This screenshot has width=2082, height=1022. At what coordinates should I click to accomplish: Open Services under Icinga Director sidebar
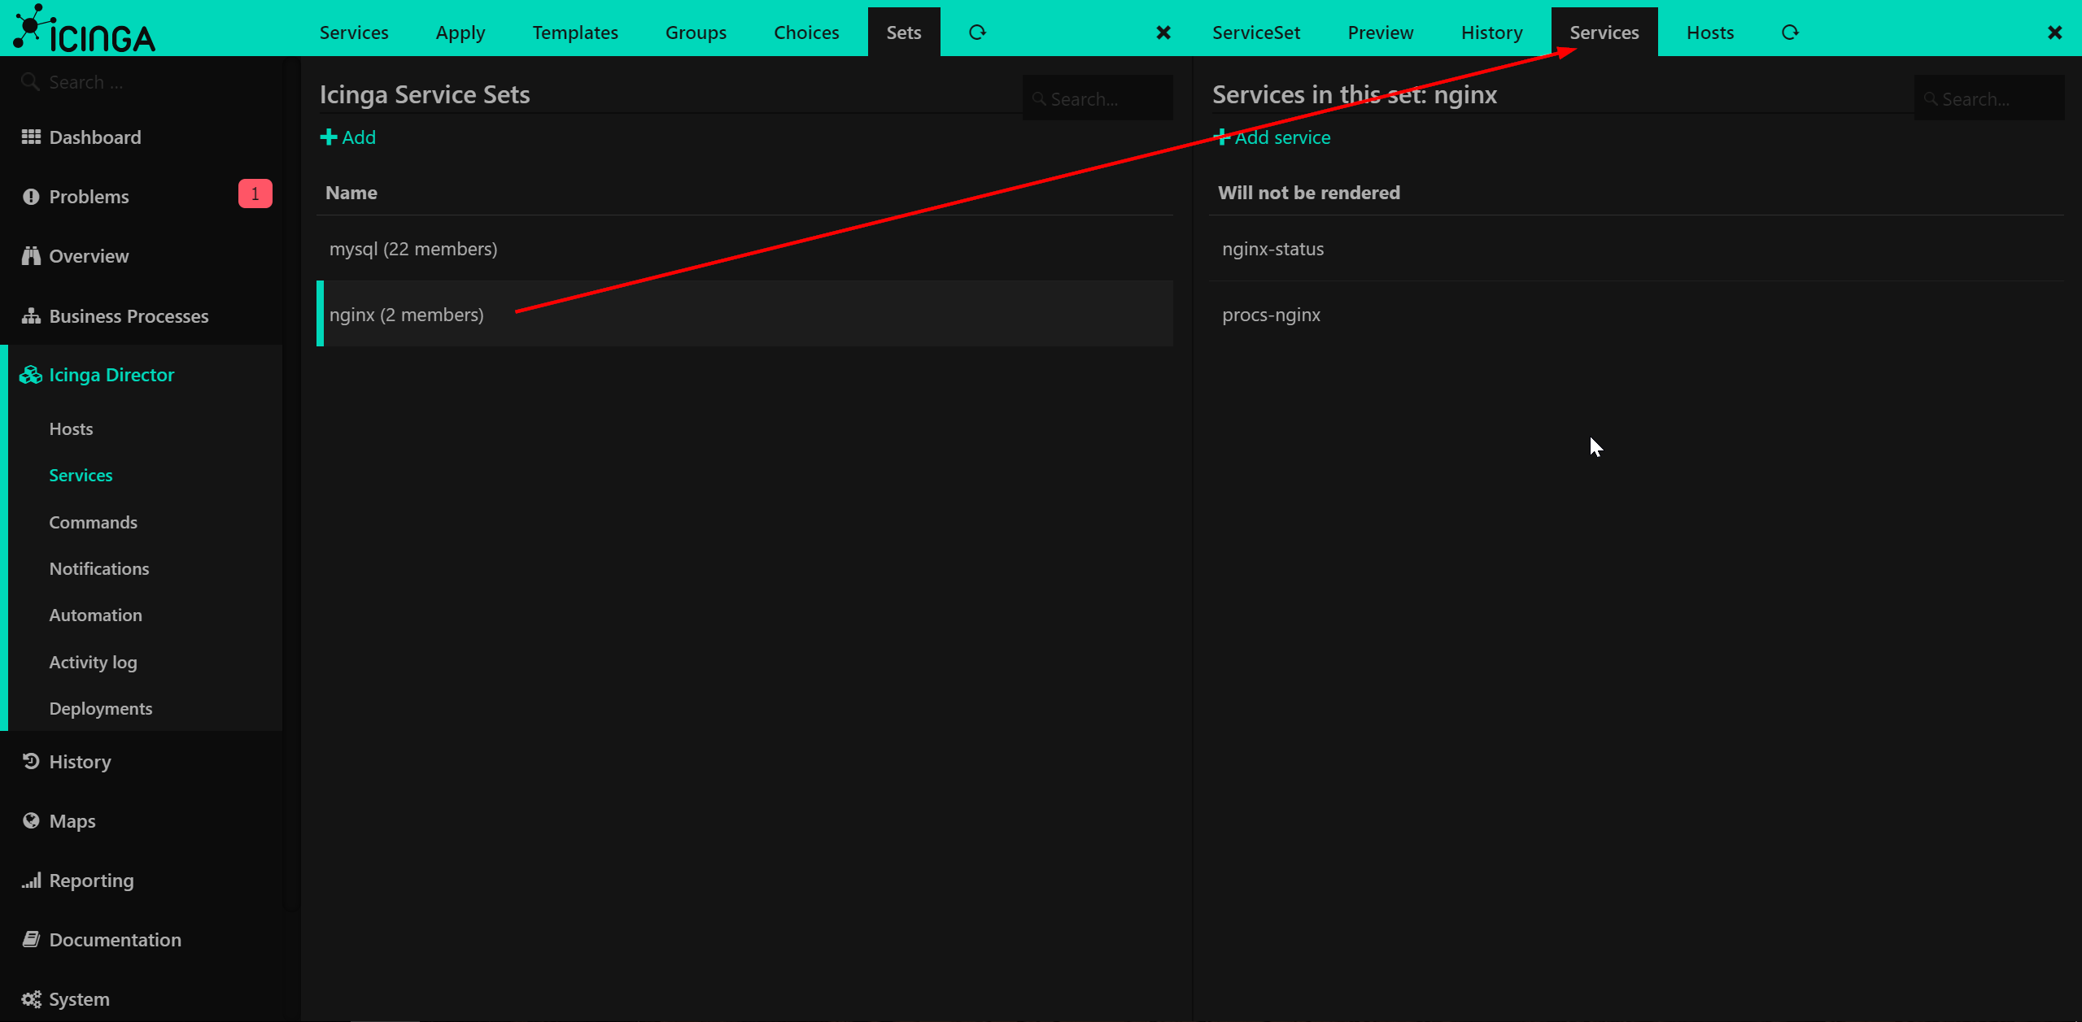click(80, 475)
